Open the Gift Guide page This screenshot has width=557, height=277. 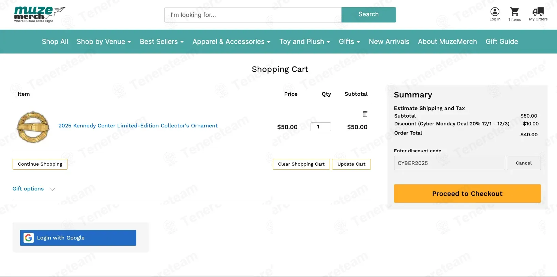502,42
